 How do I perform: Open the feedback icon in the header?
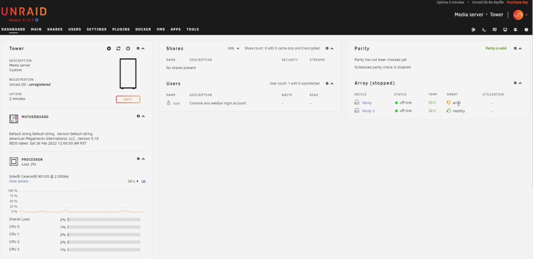tap(494, 30)
